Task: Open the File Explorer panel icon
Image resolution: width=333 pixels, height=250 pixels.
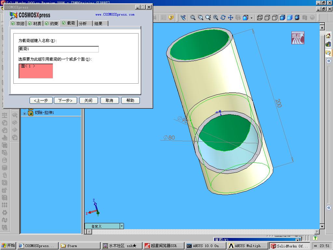Action: click(x=328, y=53)
